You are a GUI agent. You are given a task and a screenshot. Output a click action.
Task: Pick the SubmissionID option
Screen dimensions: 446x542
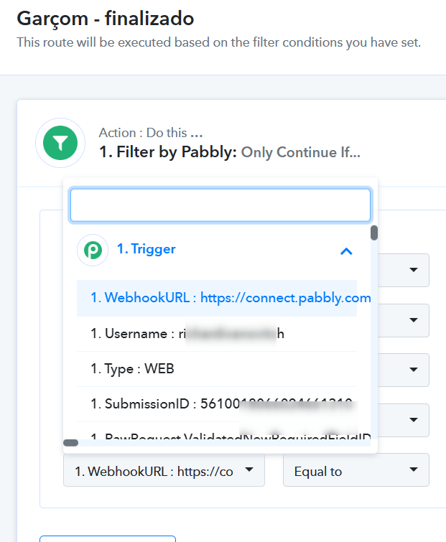217,404
